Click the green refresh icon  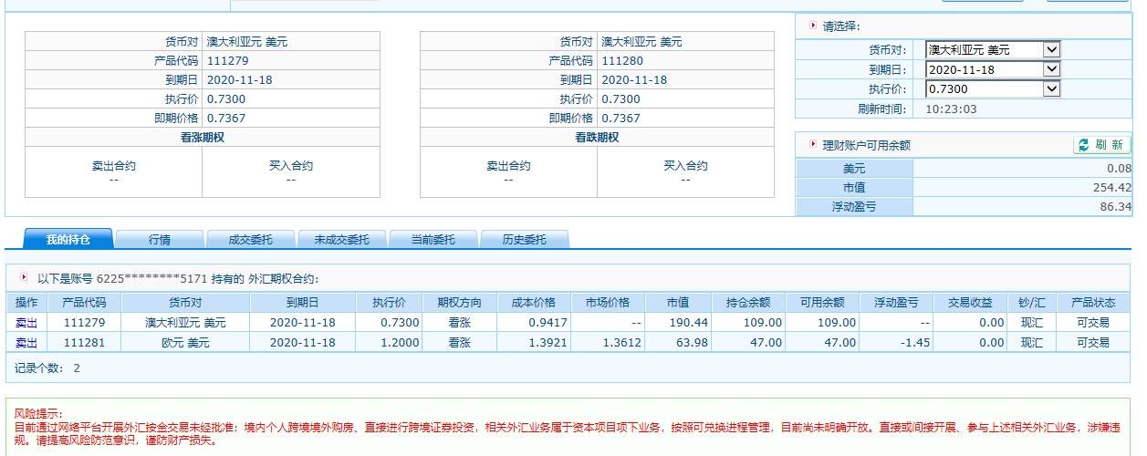tap(1084, 145)
